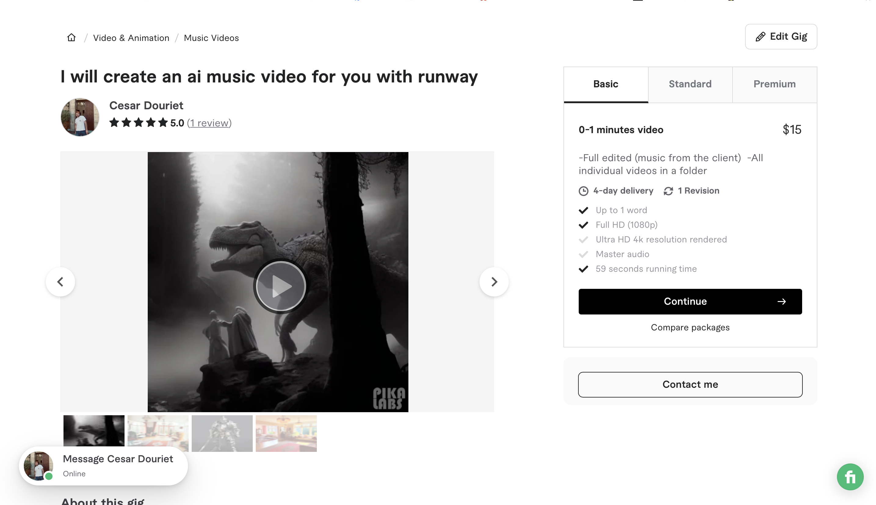The width and height of the screenshot is (876, 505).
Task: Click the black Continue button
Action: (x=690, y=301)
